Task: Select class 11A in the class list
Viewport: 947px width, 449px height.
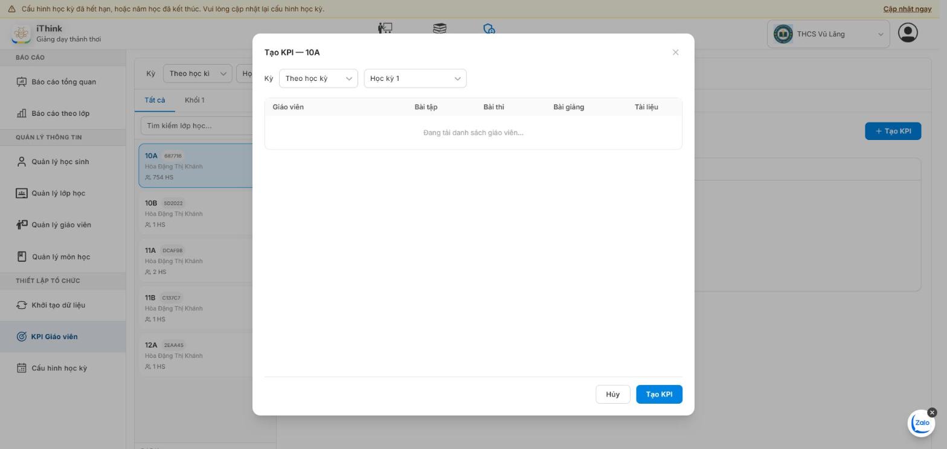Action: click(196, 261)
